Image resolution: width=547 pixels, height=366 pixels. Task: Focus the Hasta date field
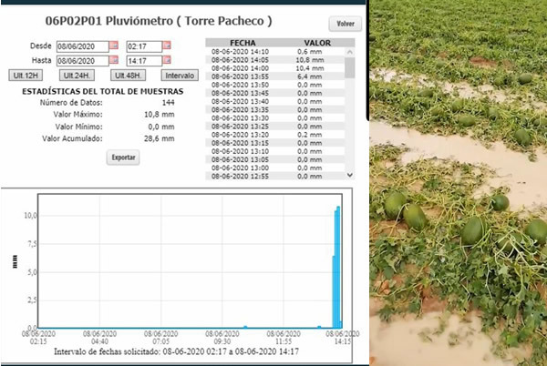82,60
